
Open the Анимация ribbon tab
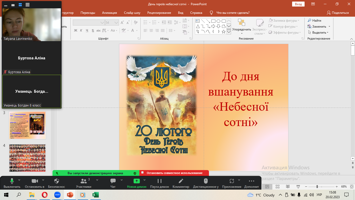[109, 13]
